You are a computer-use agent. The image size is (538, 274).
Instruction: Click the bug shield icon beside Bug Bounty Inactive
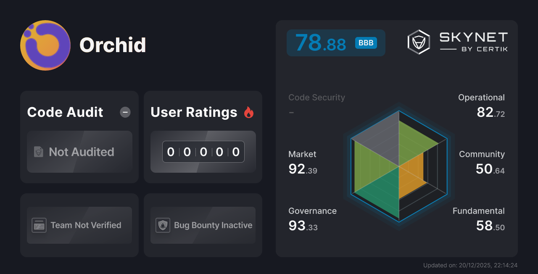pos(164,225)
